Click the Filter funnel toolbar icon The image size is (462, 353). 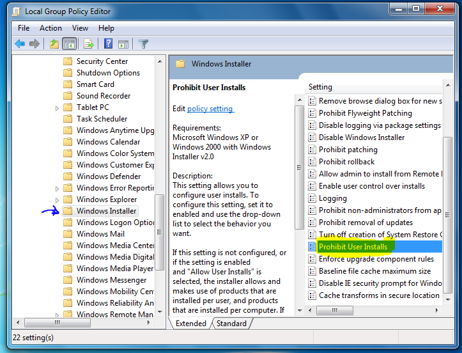(143, 44)
